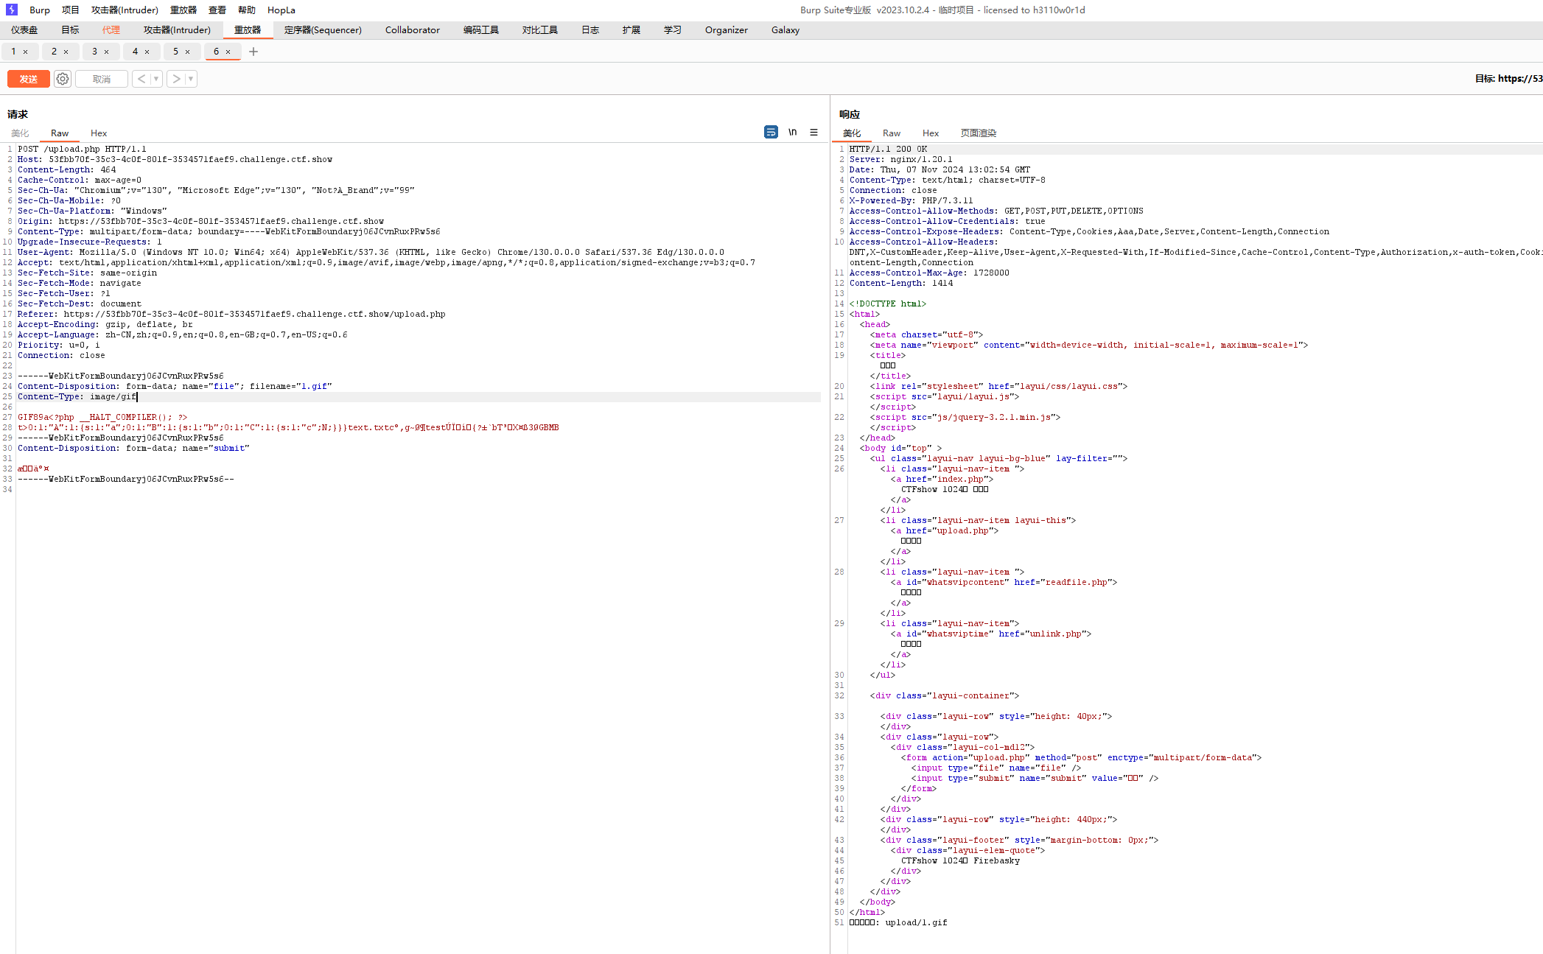Image resolution: width=1543 pixels, height=954 pixels.
Task: Select the request Raw view tab
Action: point(60,133)
